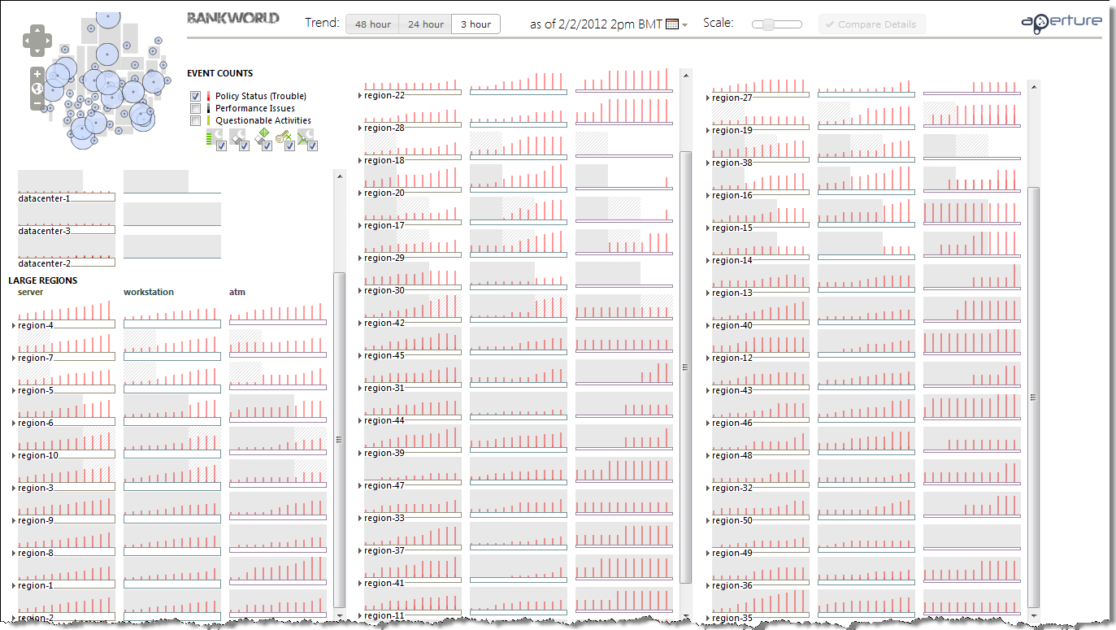Expand region-27 row
The height and width of the screenshot is (630, 1116).
coord(708,98)
